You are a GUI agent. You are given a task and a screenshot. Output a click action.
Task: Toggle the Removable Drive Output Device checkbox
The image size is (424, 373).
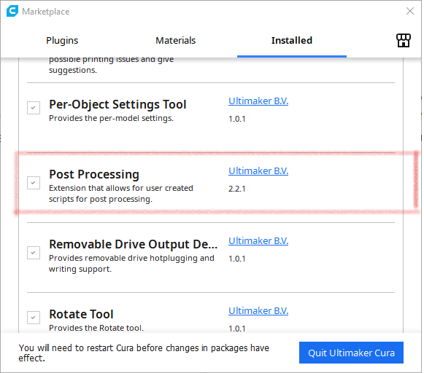click(34, 253)
